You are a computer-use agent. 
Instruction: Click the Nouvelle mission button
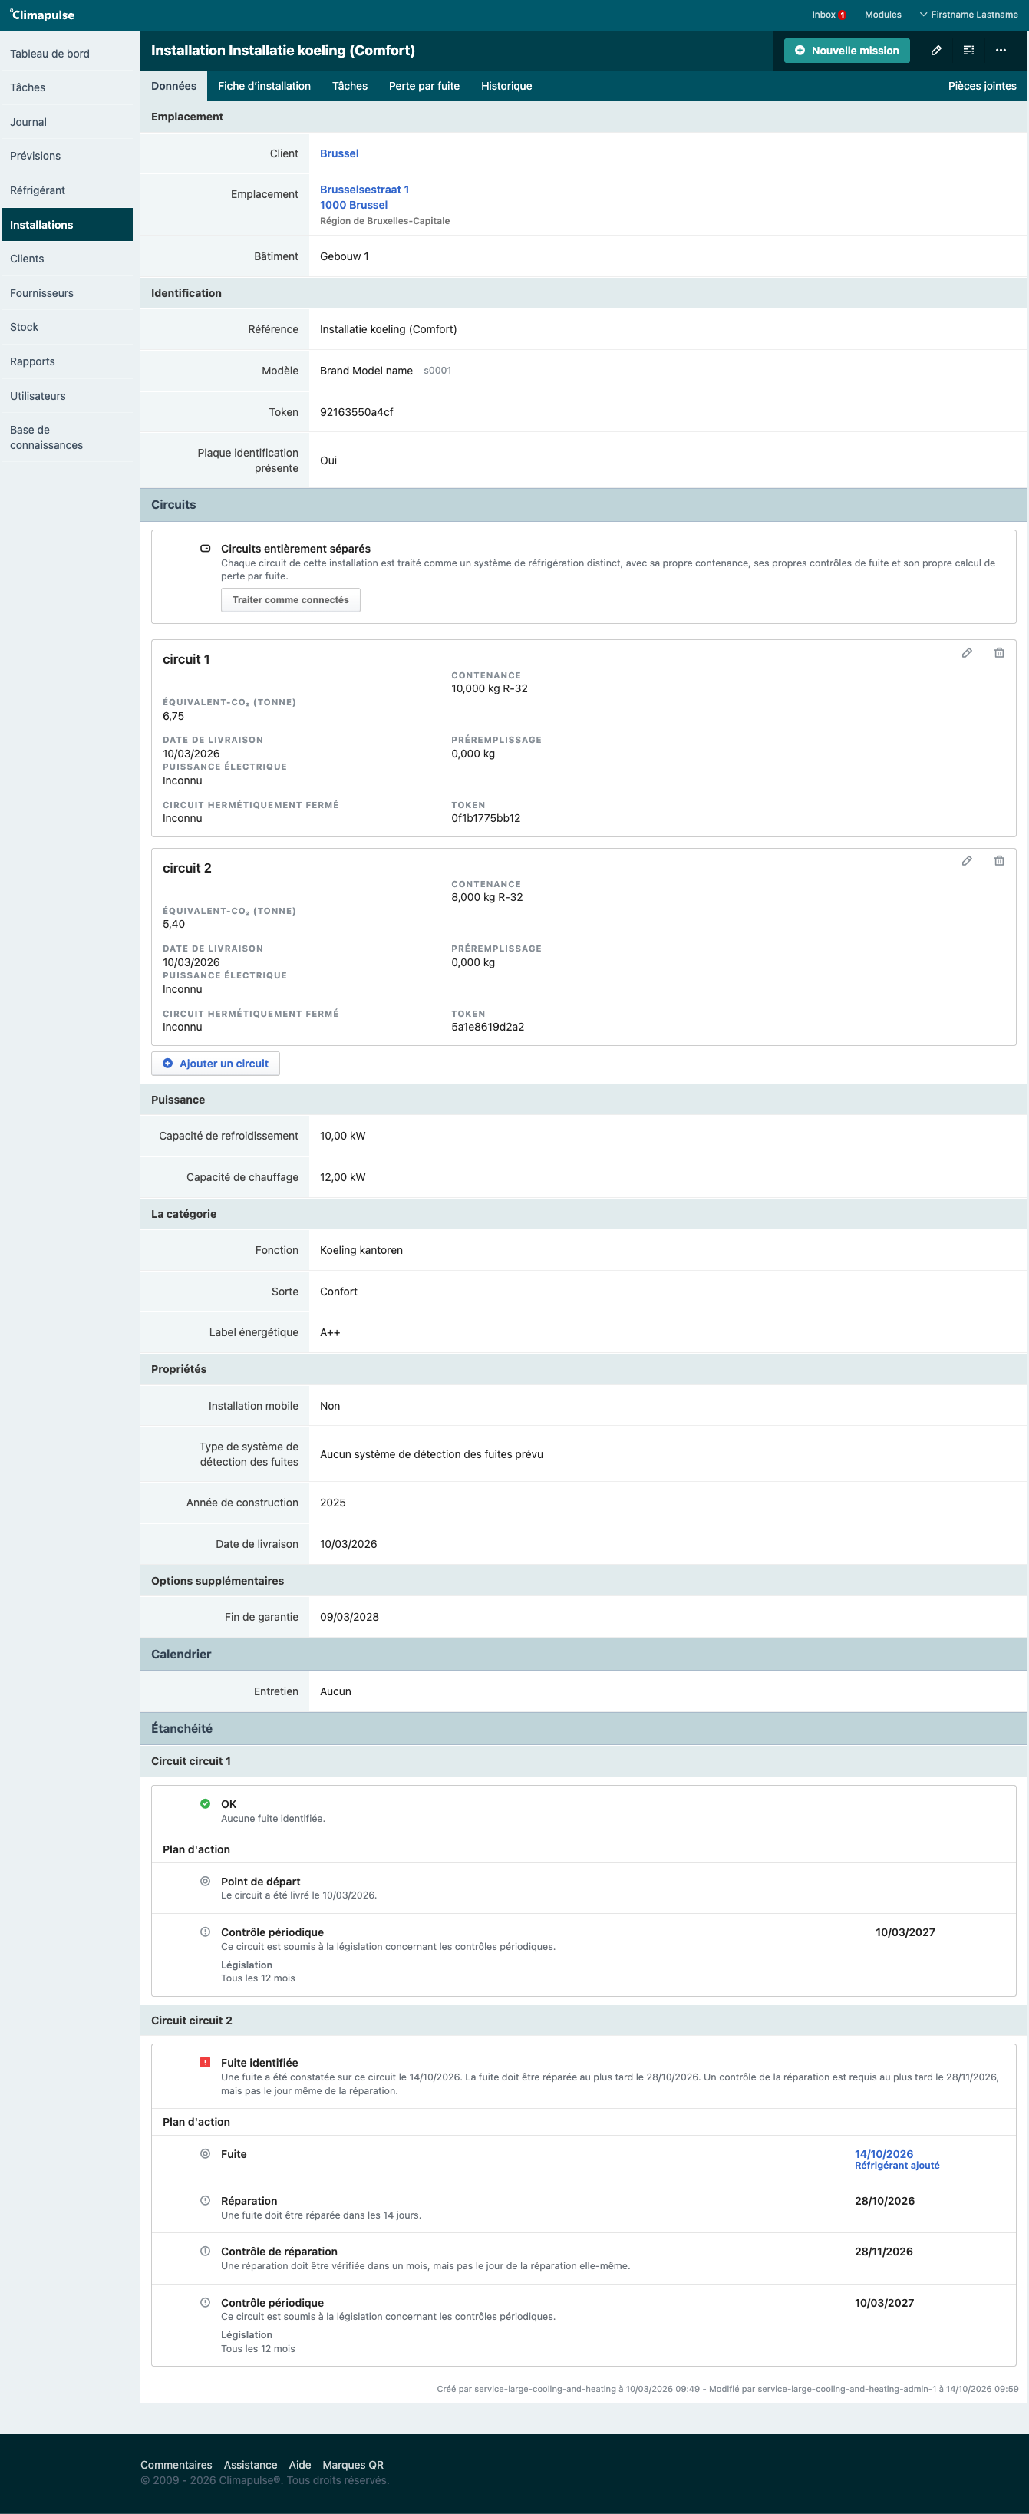(x=846, y=51)
